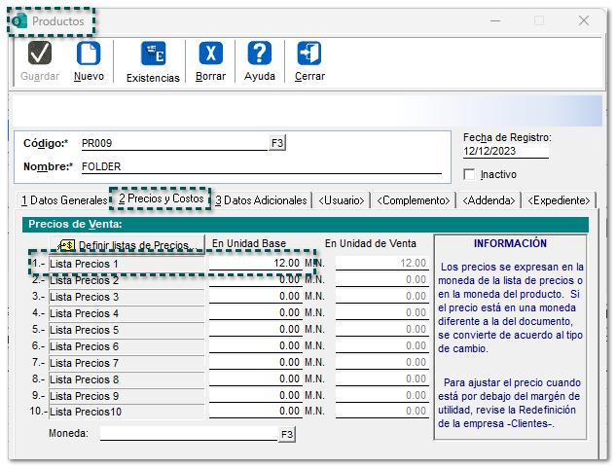This screenshot has width=616, height=468.
Task: Delete the product using Borrar
Action: pyautogui.click(x=210, y=54)
